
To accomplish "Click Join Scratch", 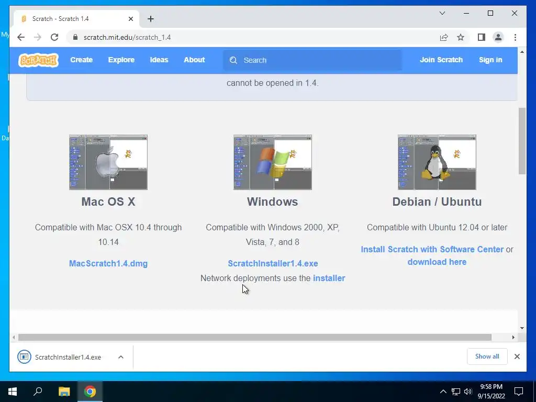I will coord(441,60).
